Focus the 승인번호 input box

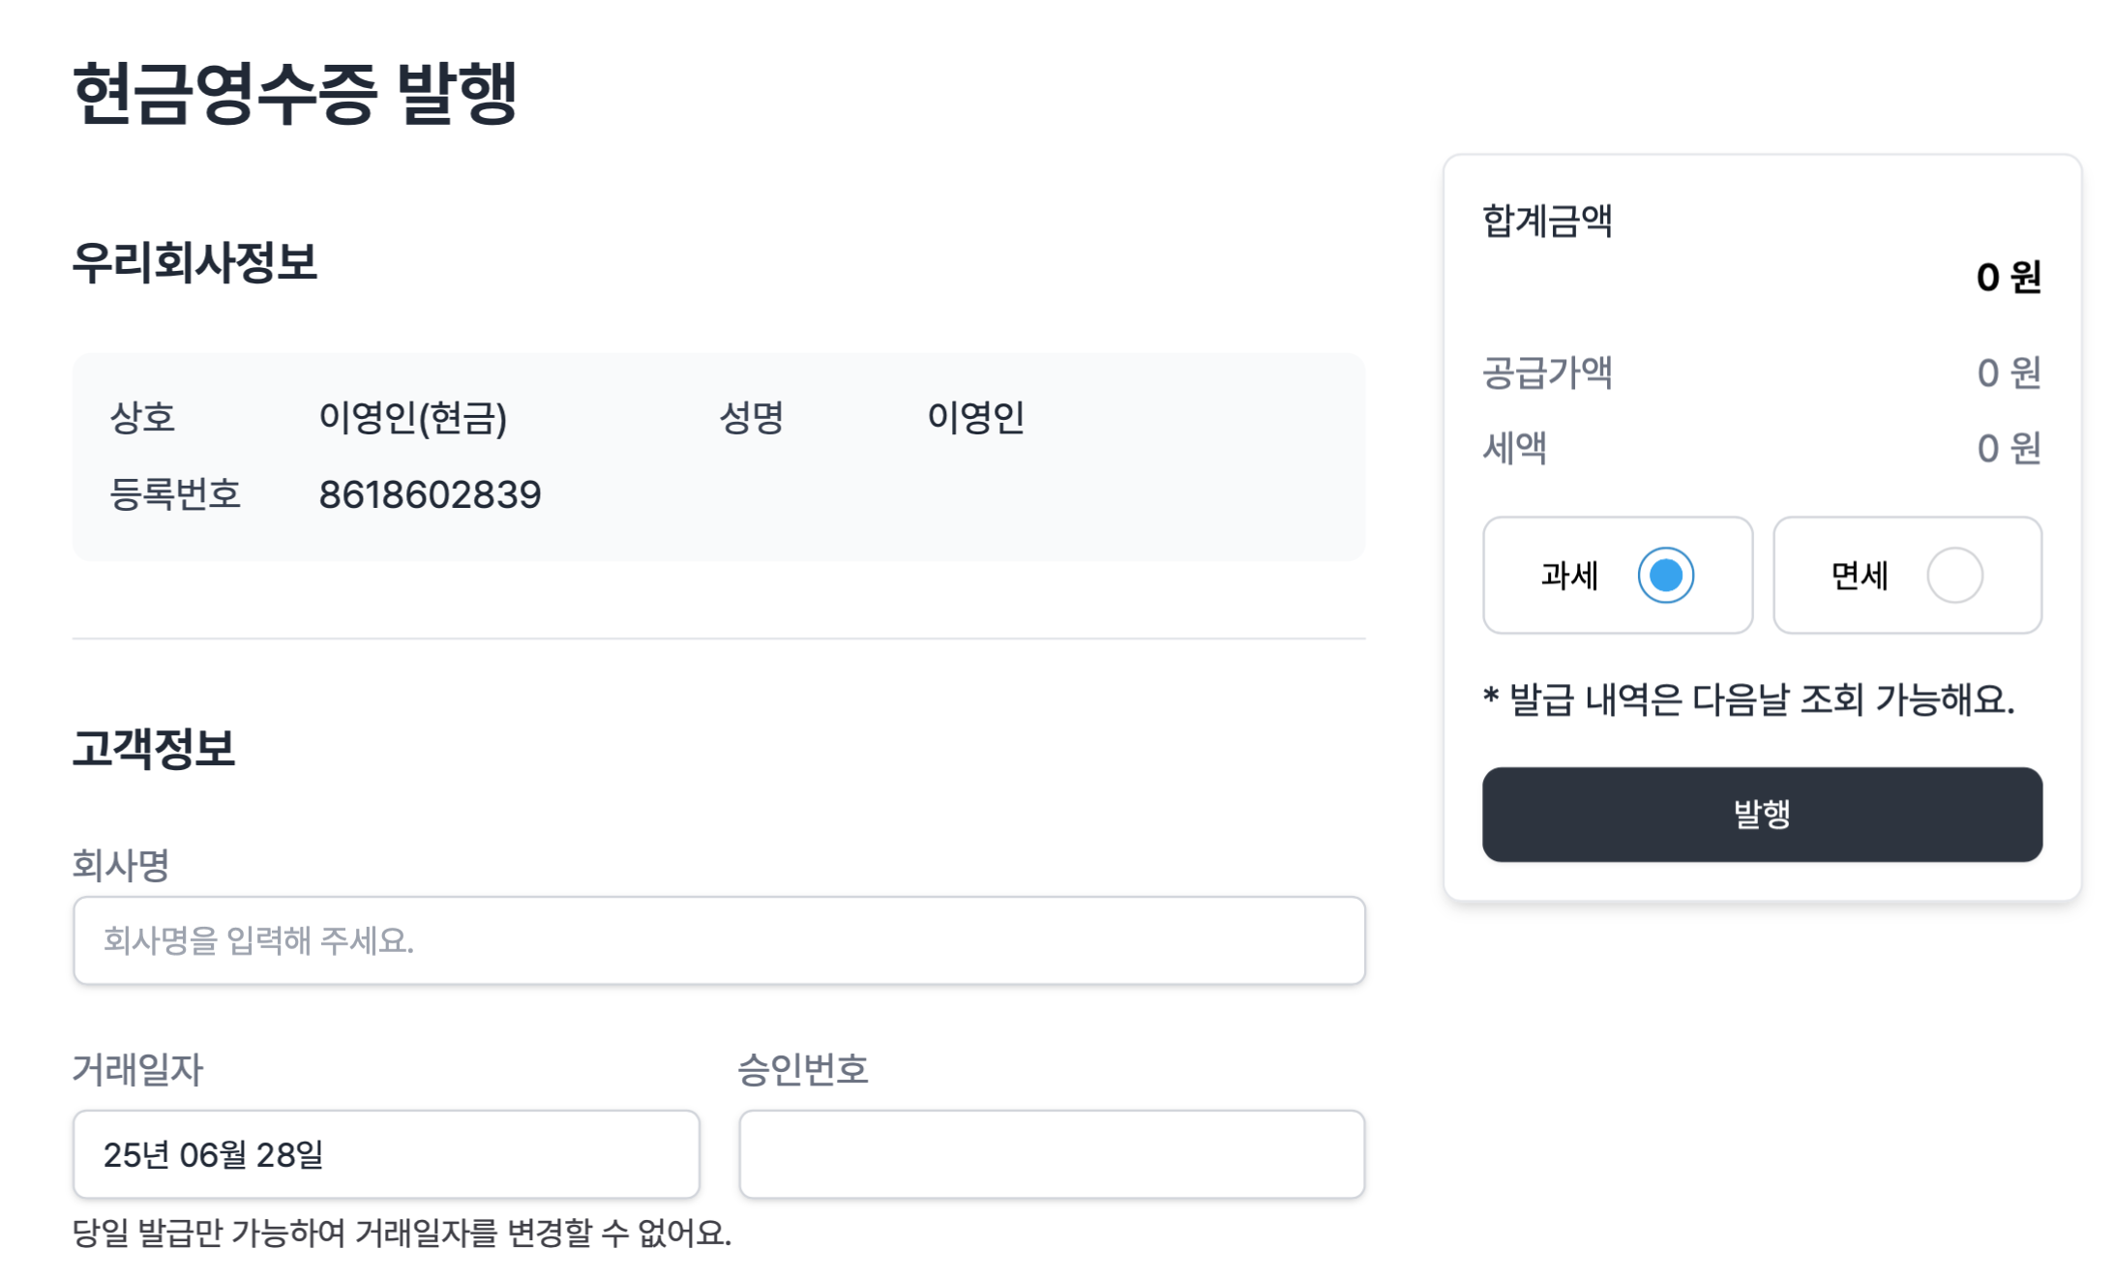point(1051,1154)
